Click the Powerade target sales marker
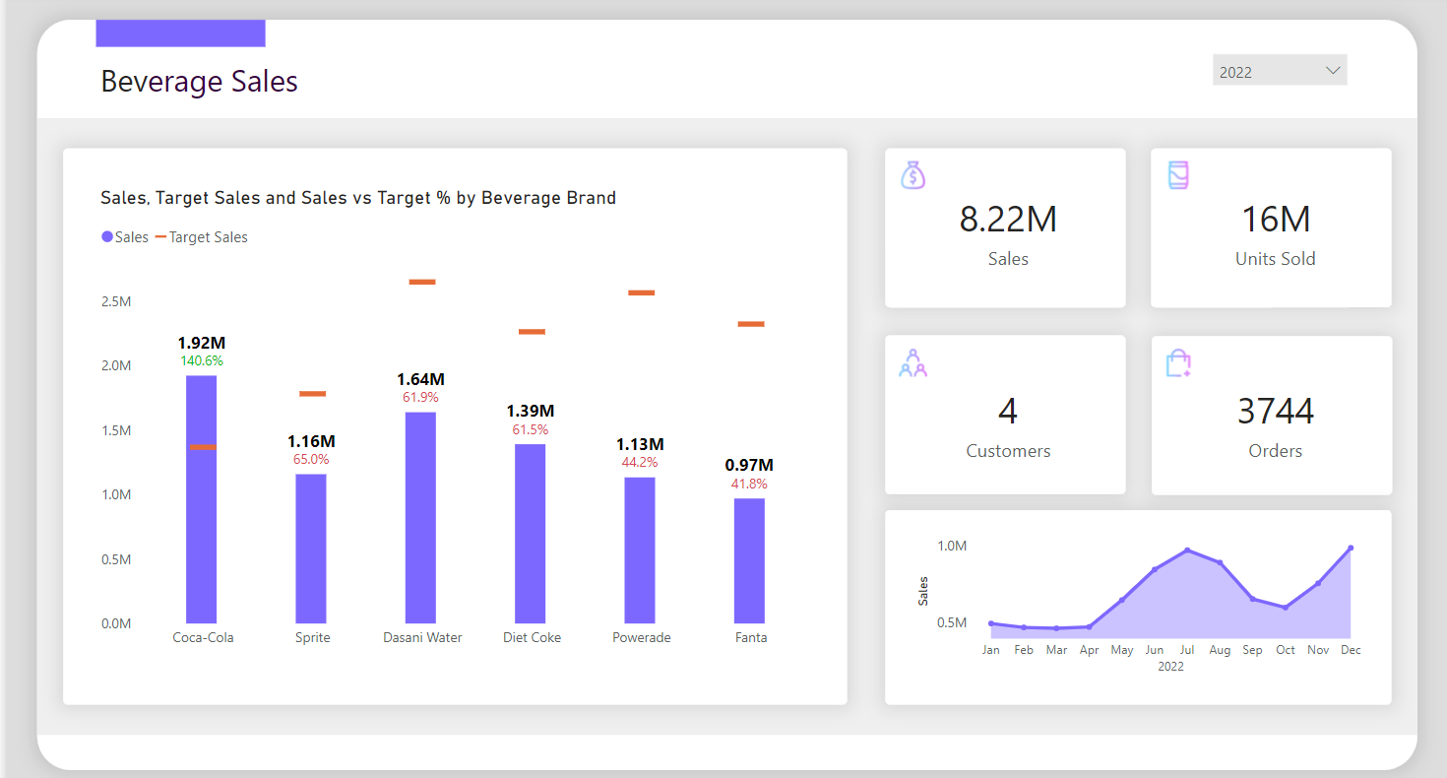 pyautogui.click(x=641, y=292)
